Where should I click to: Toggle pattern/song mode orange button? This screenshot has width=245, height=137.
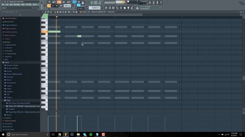(49, 6)
